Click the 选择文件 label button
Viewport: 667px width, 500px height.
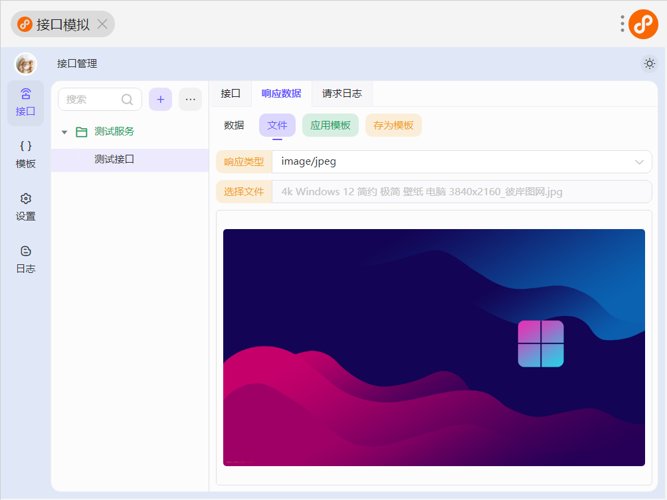(244, 192)
